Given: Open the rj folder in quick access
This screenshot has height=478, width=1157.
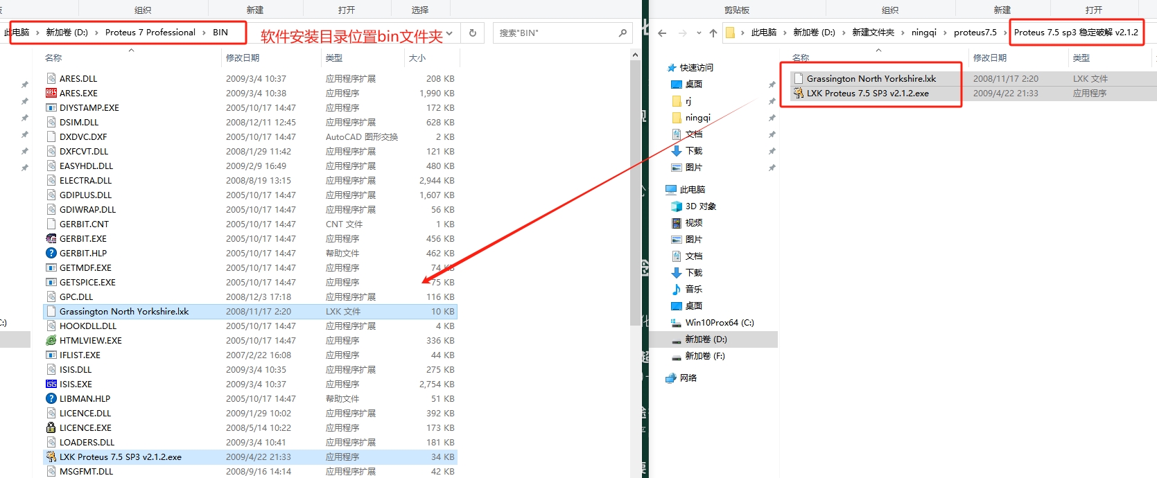Looking at the screenshot, I should click(x=688, y=100).
